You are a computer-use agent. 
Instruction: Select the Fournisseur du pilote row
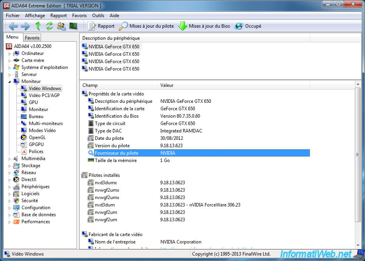[199, 153]
